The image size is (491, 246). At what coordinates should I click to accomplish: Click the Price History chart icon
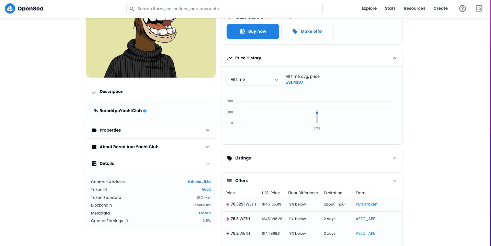229,58
